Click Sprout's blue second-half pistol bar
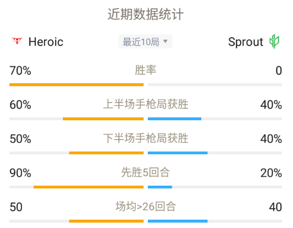 [178, 153]
